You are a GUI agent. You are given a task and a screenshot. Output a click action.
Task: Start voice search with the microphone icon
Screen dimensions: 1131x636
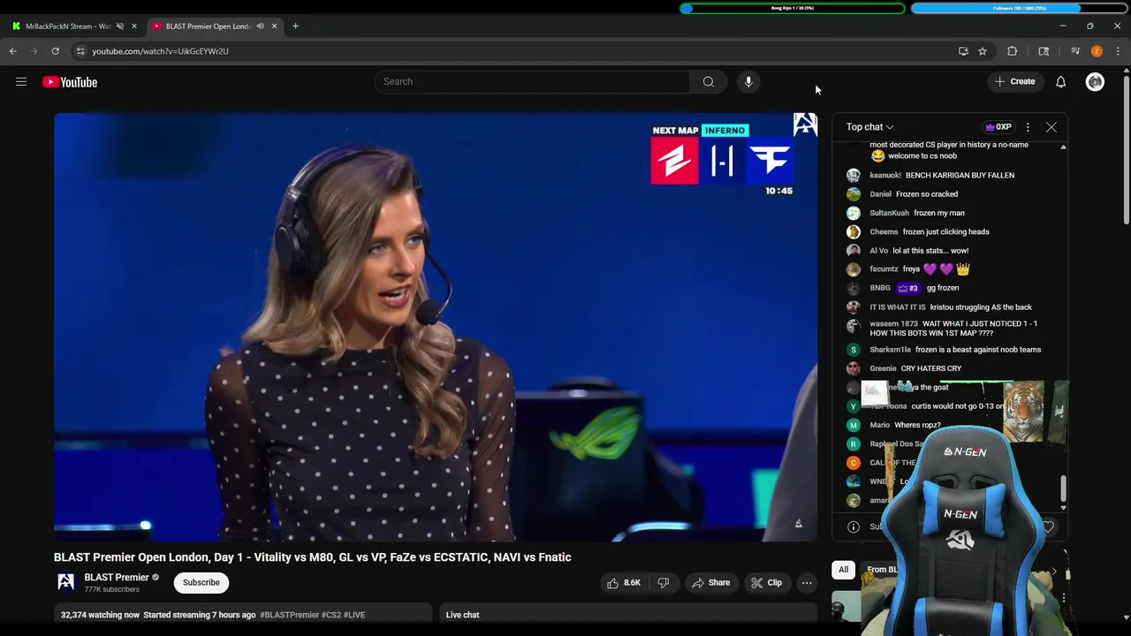click(748, 81)
